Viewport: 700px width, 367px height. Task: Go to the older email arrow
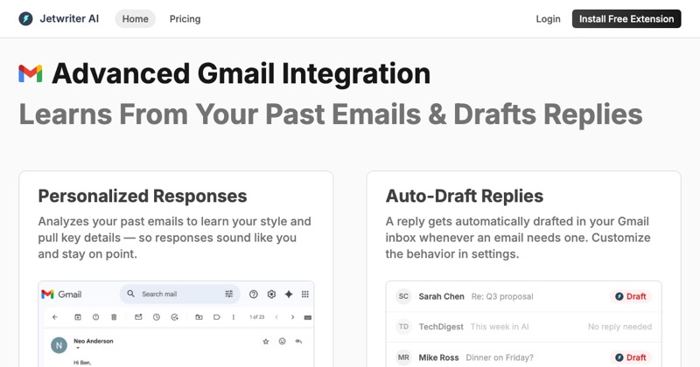(x=292, y=317)
